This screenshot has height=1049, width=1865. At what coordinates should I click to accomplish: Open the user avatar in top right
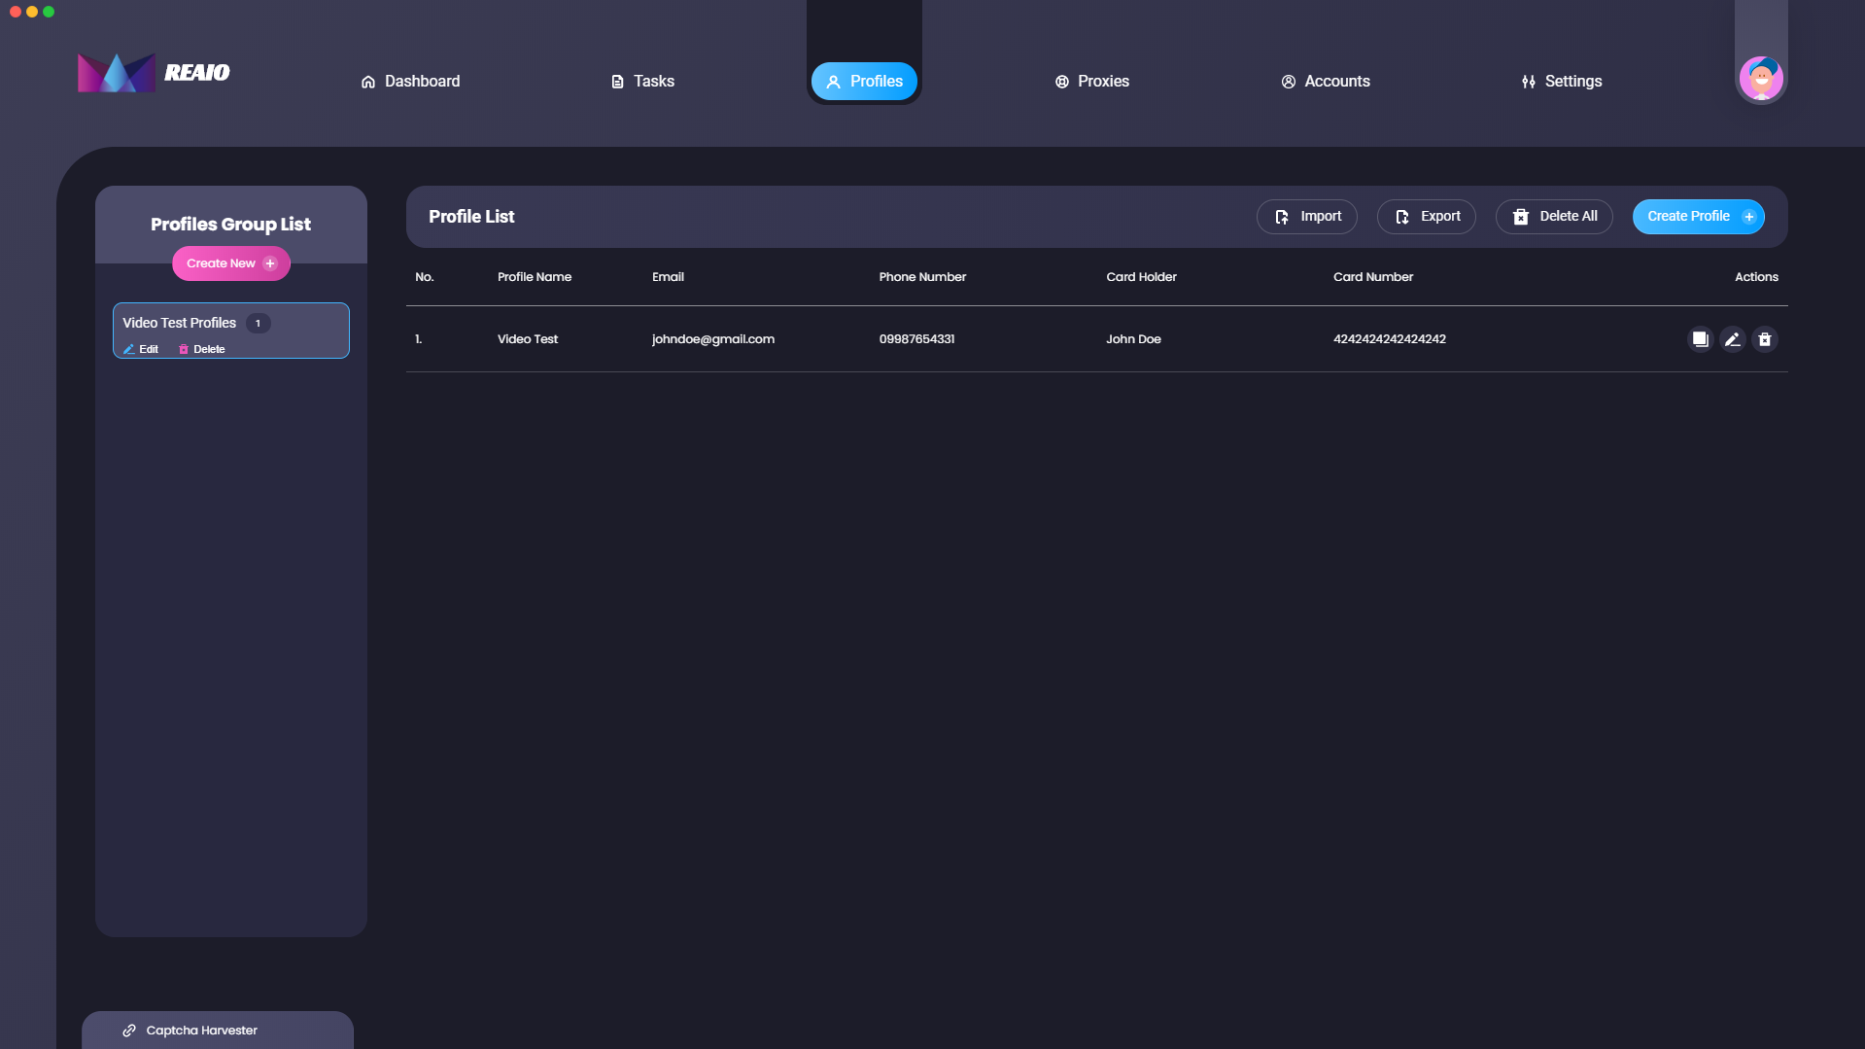tap(1761, 79)
